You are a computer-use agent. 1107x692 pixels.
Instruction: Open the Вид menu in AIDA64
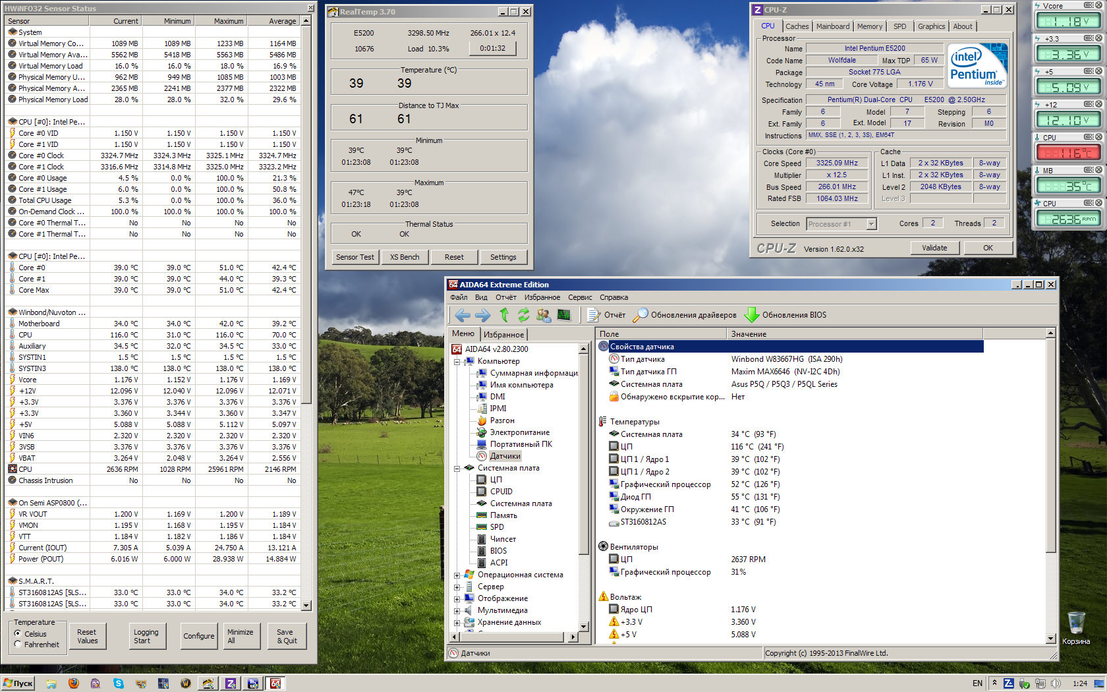(x=482, y=297)
